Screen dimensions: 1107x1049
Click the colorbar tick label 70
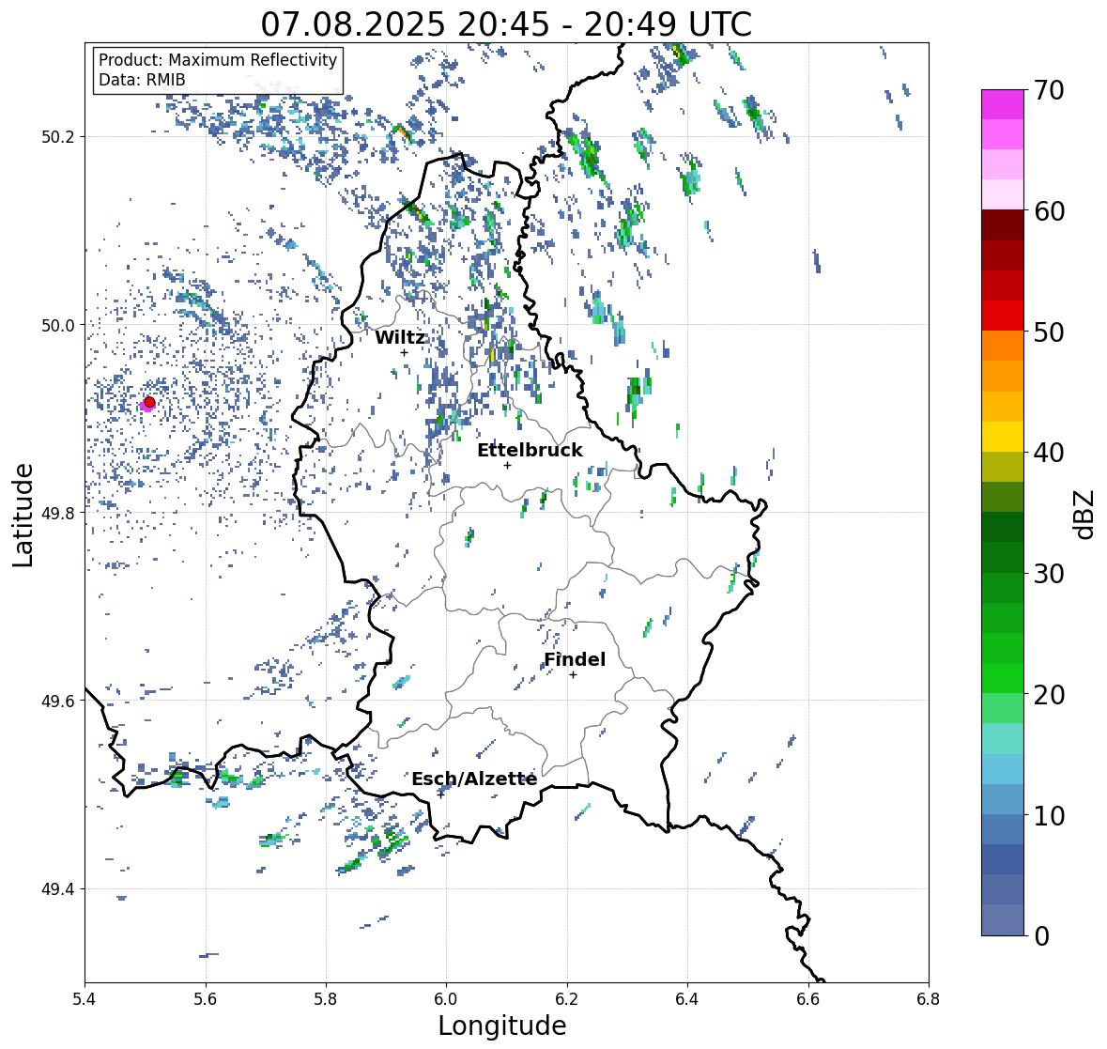1049,90
